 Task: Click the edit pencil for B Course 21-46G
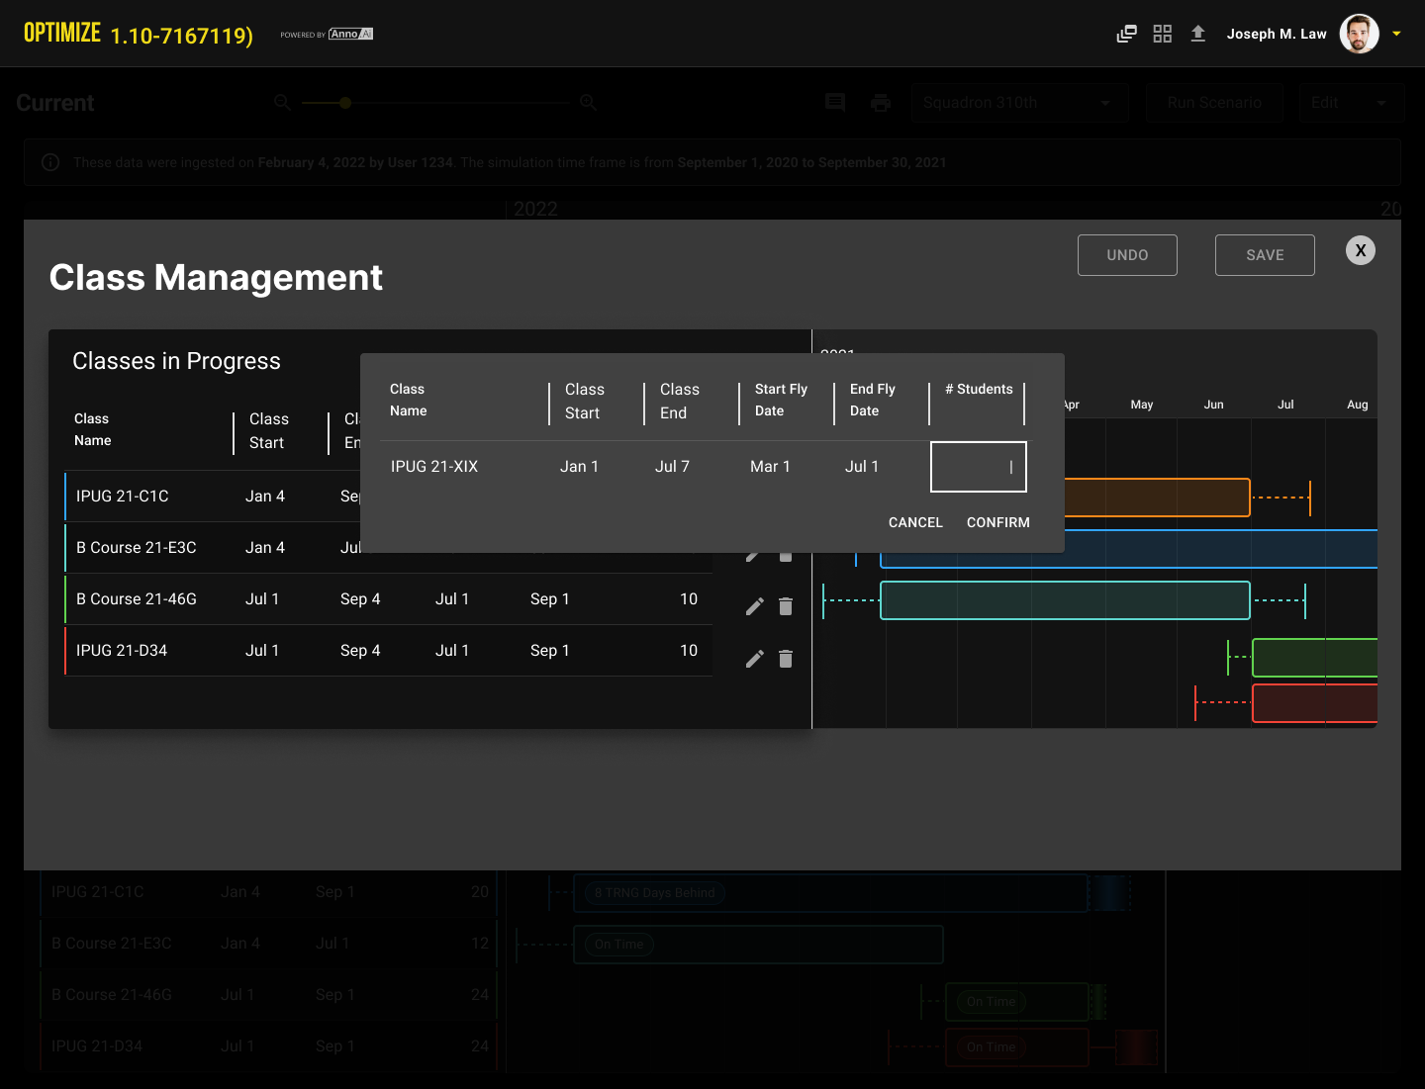point(754,606)
